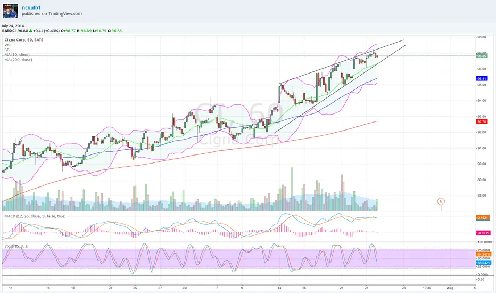Click the green 96.85 current price tag
The width and height of the screenshot is (496, 293).
click(482, 56)
